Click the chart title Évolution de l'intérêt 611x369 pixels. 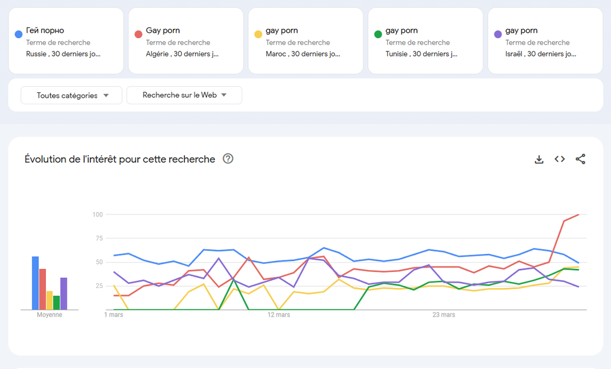tap(120, 159)
